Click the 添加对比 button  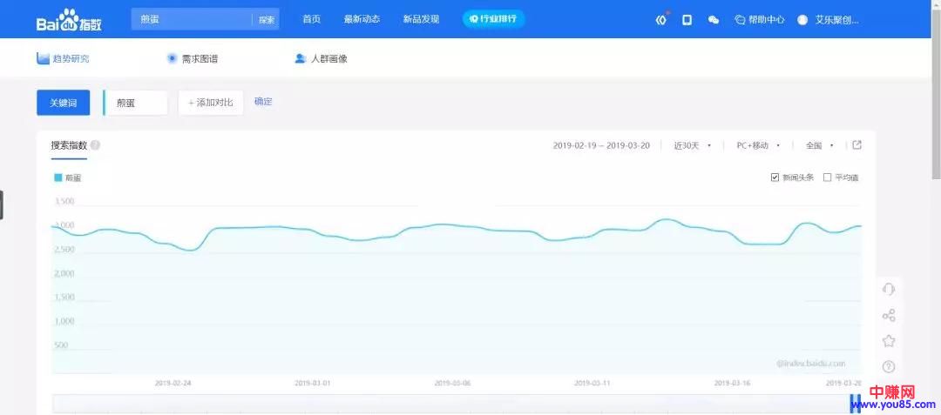(210, 103)
